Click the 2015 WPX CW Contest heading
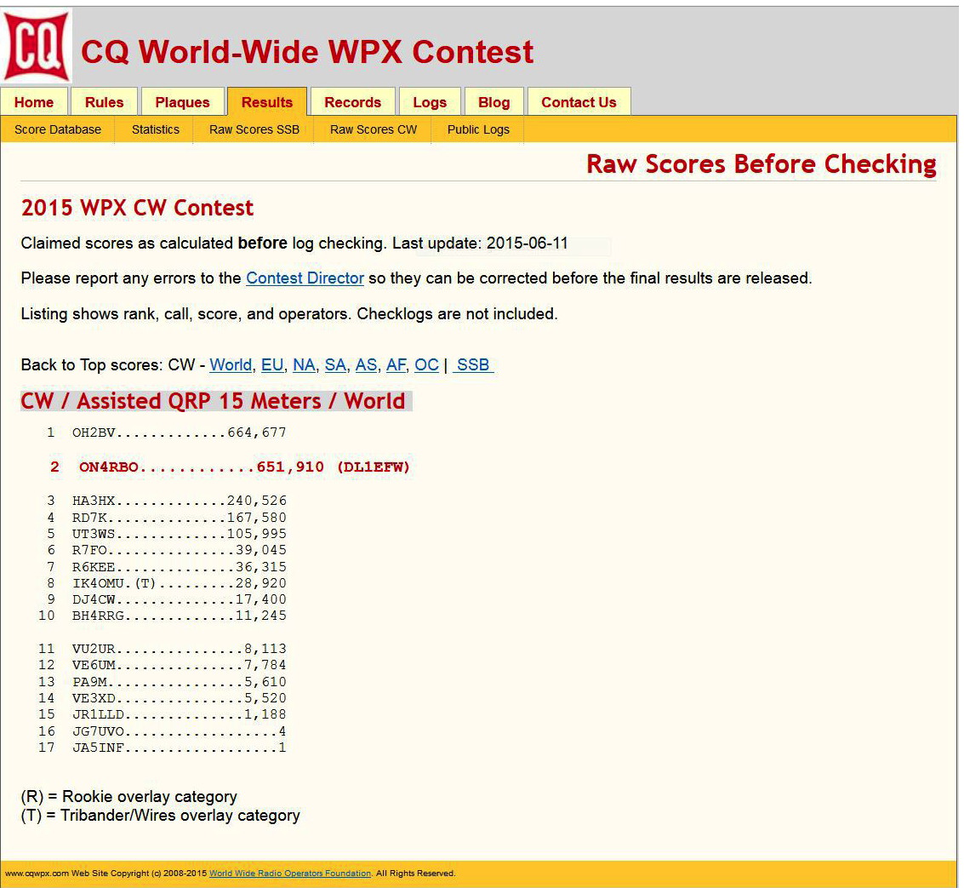 (x=137, y=208)
